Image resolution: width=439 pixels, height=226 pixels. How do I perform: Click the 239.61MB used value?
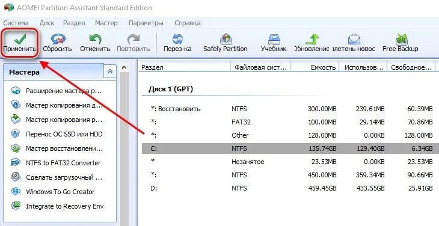[x=370, y=109]
